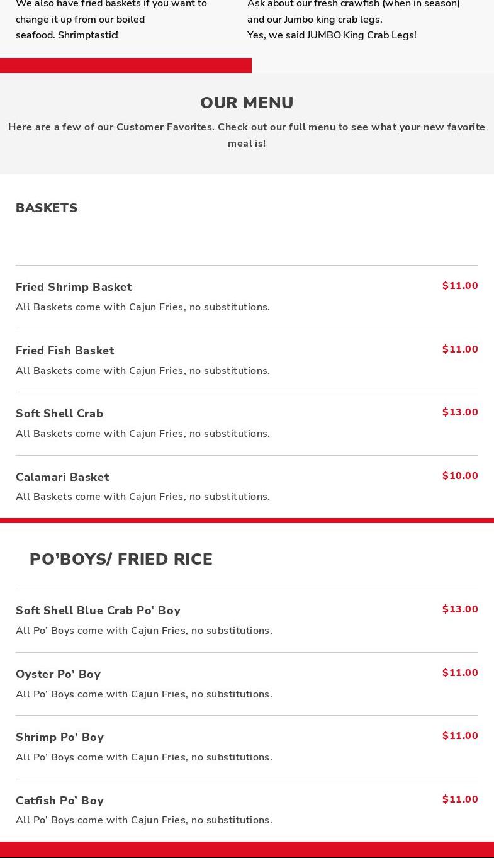
Task: Click the JUMBO King Crab Legs sentence
Action: pos(332,35)
